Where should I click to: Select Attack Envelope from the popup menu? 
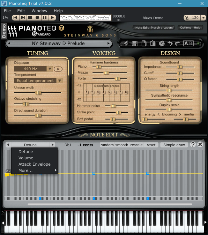click(x=34, y=164)
